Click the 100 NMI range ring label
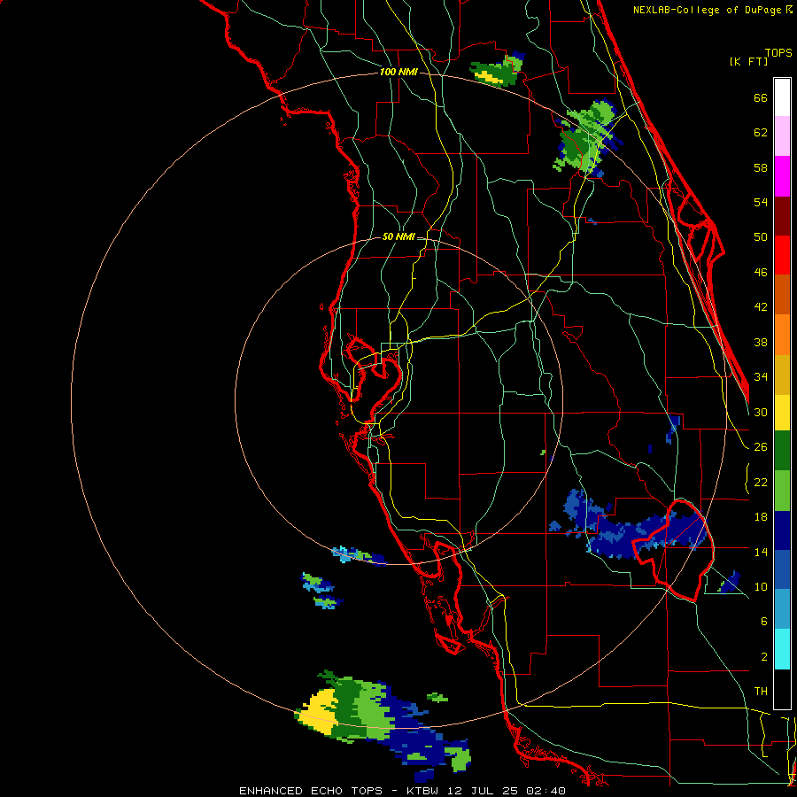The height and width of the screenshot is (797, 797). click(x=398, y=72)
